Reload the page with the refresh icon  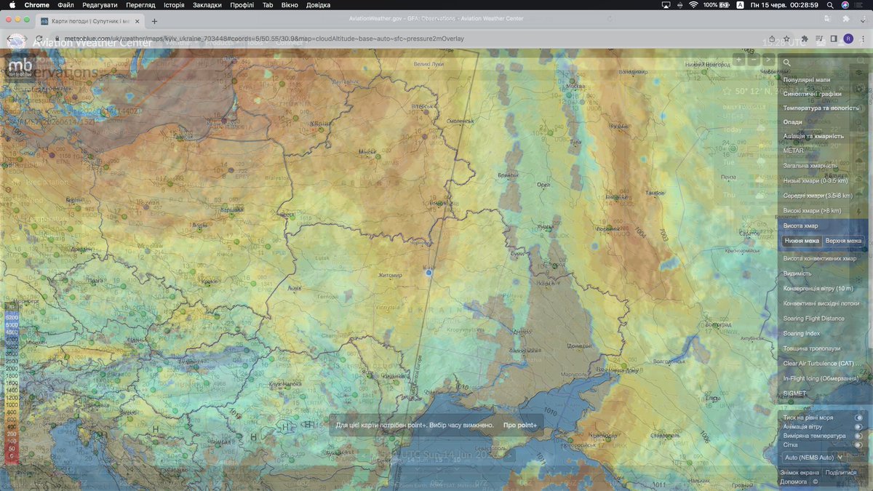point(39,39)
